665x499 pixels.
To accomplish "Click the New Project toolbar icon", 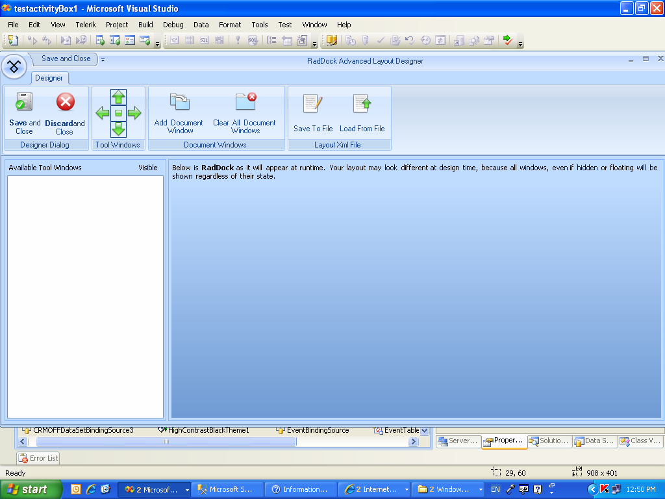I will (13, 40).
